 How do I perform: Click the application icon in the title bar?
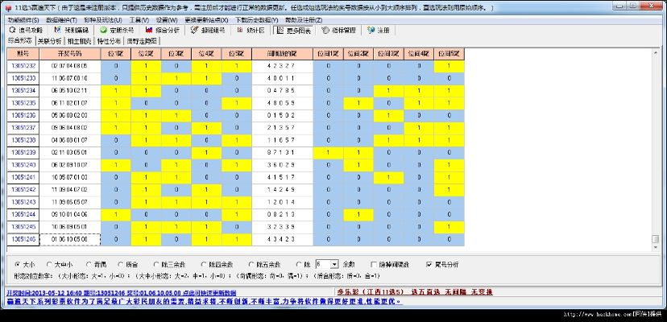[8, 8]
